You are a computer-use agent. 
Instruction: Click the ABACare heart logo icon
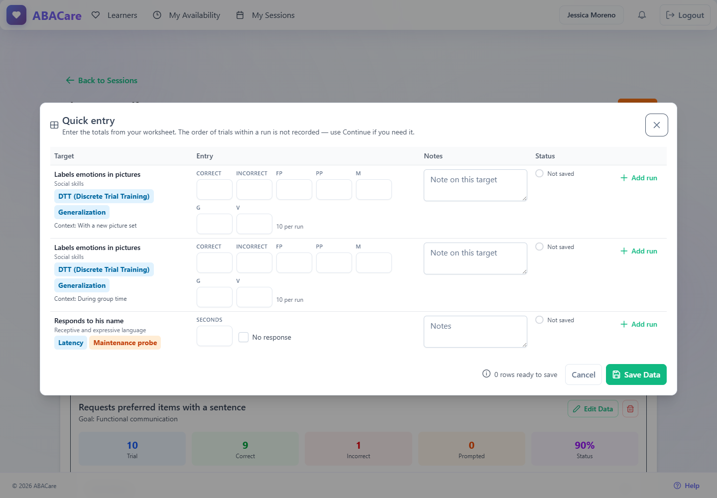tap(16, 15)
